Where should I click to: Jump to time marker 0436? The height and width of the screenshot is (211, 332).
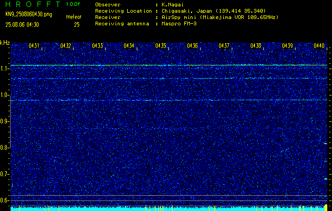192,46
